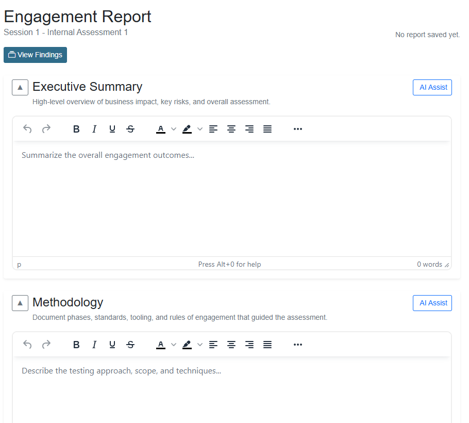Click AI Assist for Executive Summary
The height and width of the screenshot is (423, 469).
click(432, 88)
